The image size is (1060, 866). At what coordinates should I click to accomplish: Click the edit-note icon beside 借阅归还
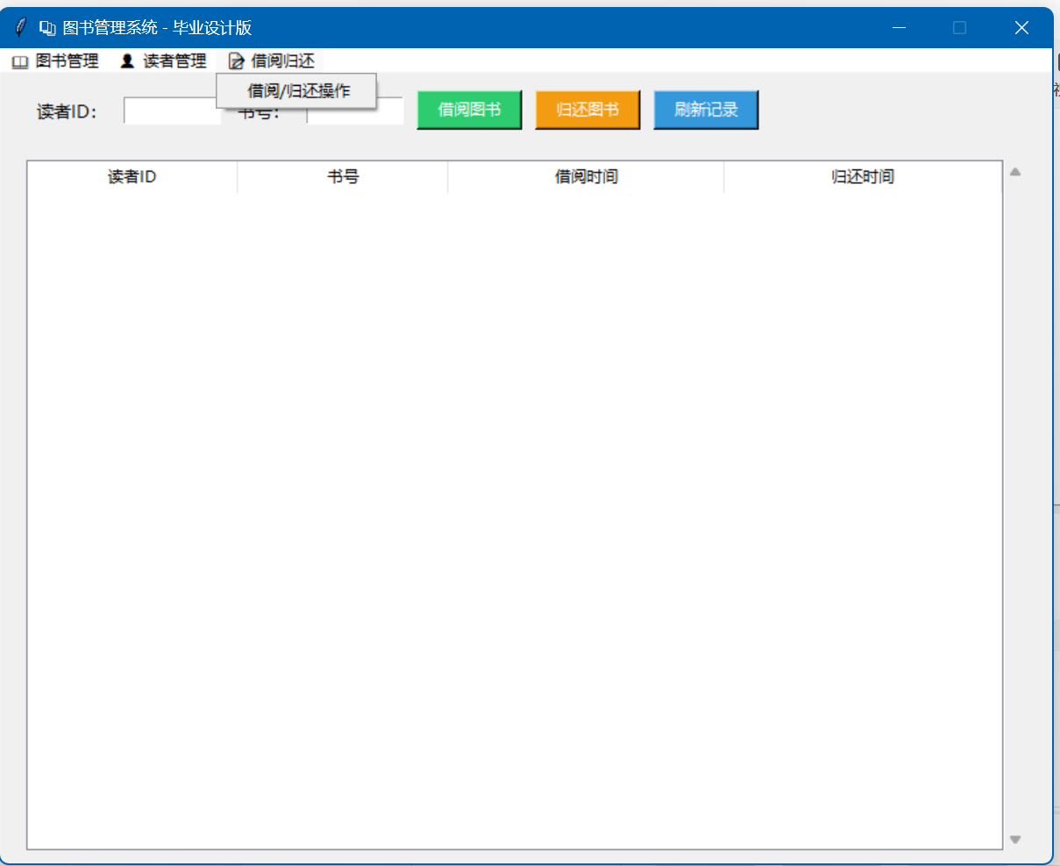(x=236, y=61)
